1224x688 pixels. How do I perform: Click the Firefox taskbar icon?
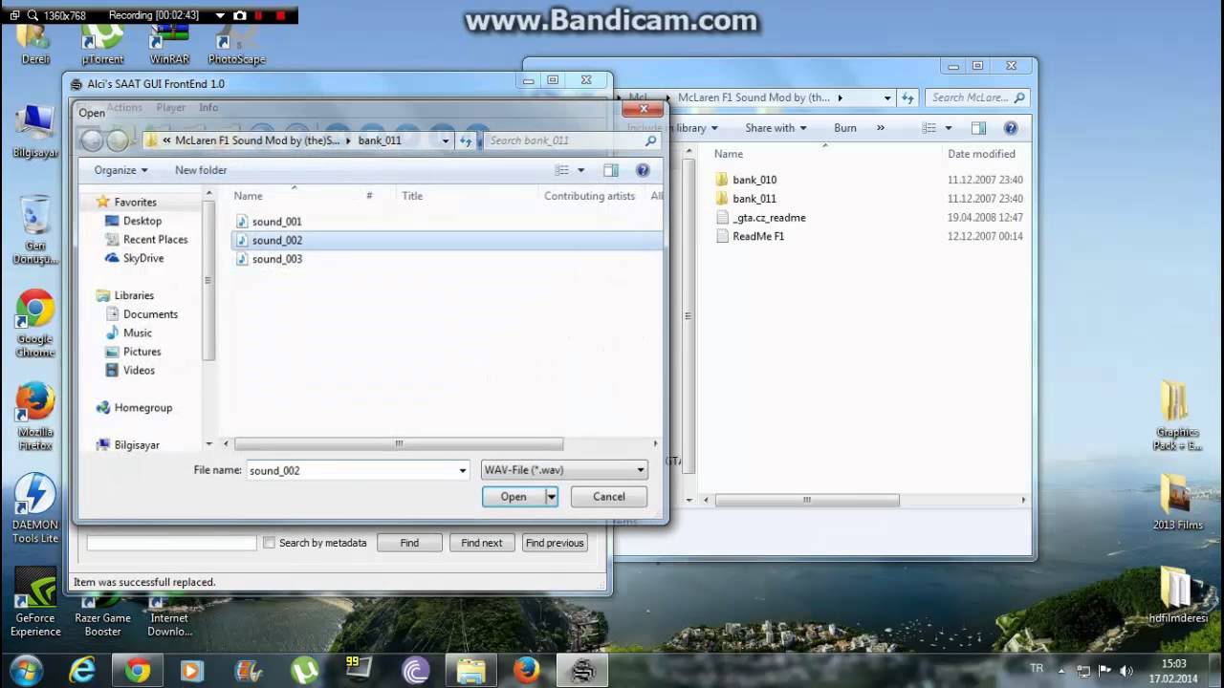[x=526, y=671]
